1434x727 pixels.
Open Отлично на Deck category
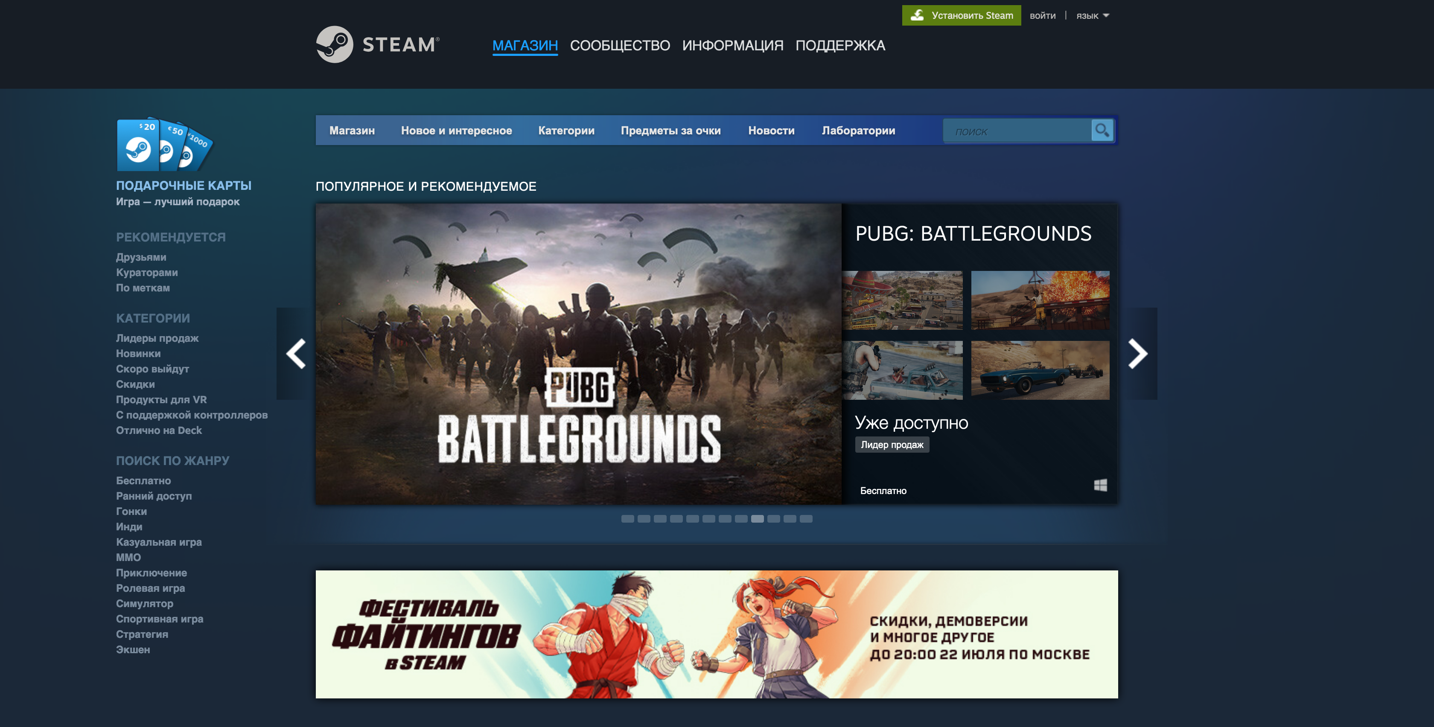pos(159,430)
